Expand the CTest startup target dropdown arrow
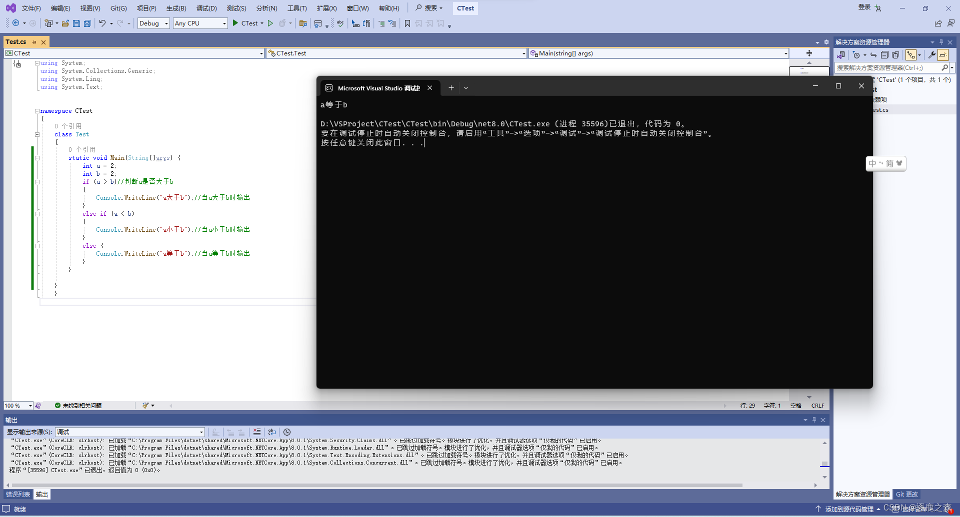The image size is (960, 517). [262, 23]
